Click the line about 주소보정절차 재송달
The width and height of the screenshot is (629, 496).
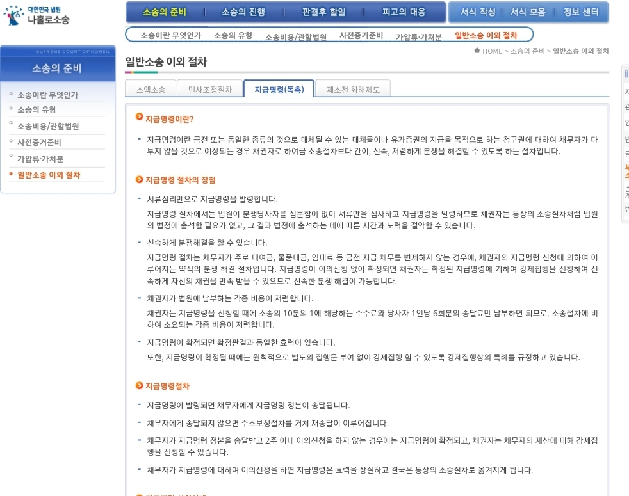pos(268,423)
